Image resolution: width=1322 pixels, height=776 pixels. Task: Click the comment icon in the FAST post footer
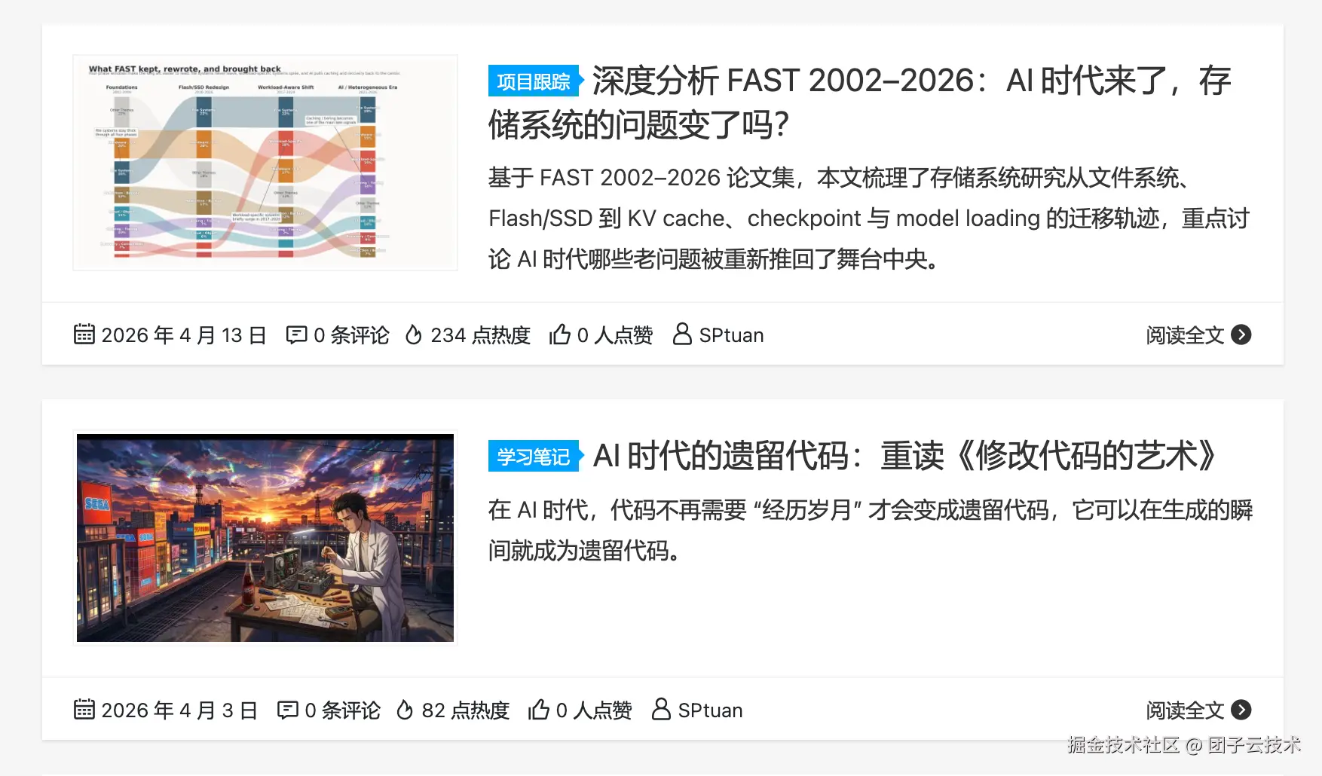pyautogui.click(x=296, y=335)
